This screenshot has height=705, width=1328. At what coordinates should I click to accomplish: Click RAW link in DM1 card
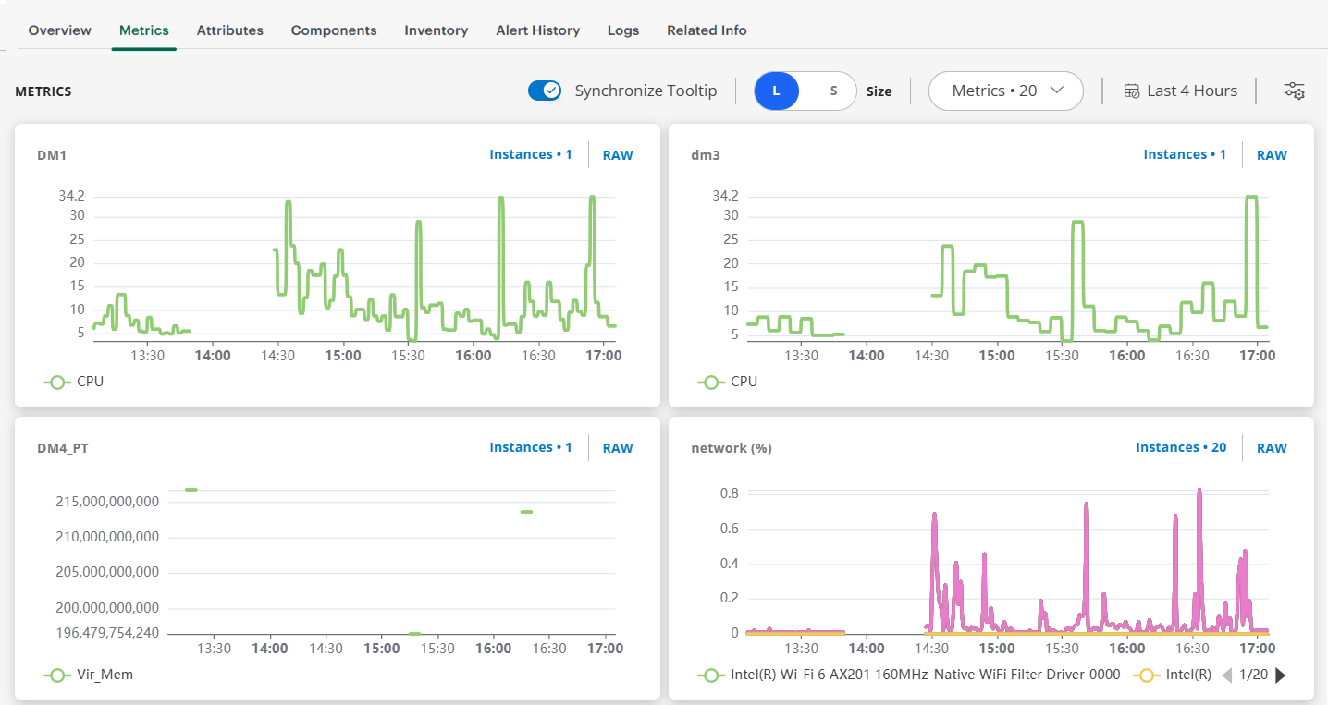tap(618, 155)
